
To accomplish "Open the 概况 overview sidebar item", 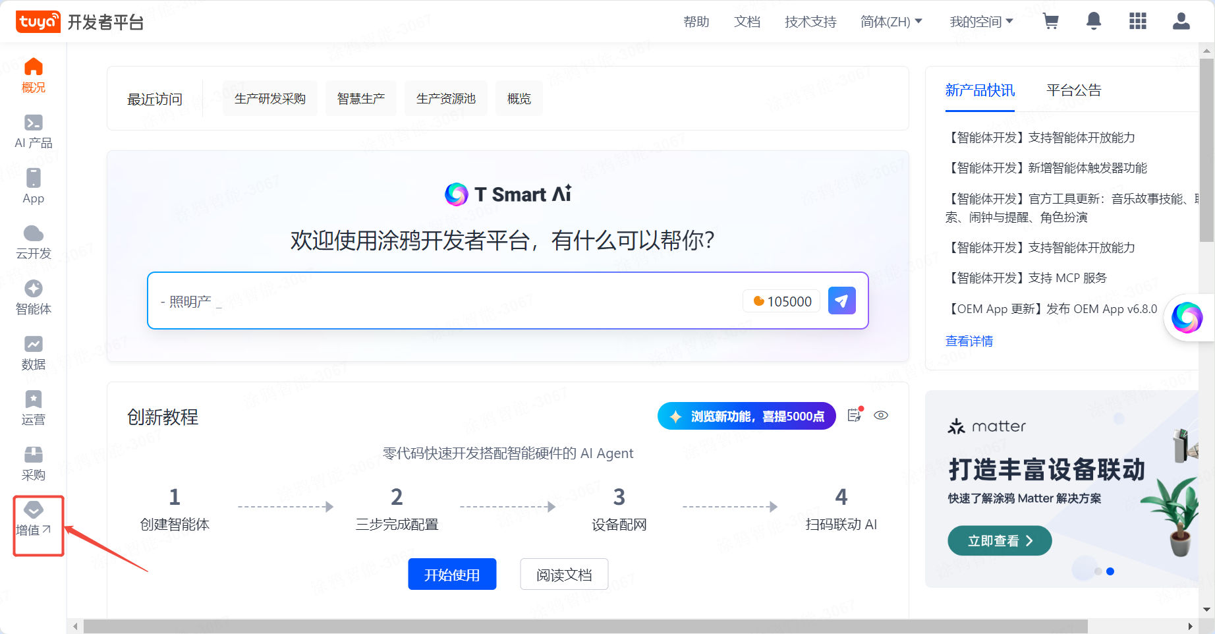I will [33, 75].
